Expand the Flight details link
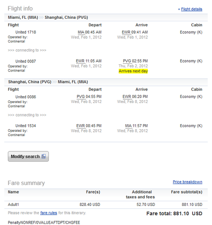 (x=192, y=9)
